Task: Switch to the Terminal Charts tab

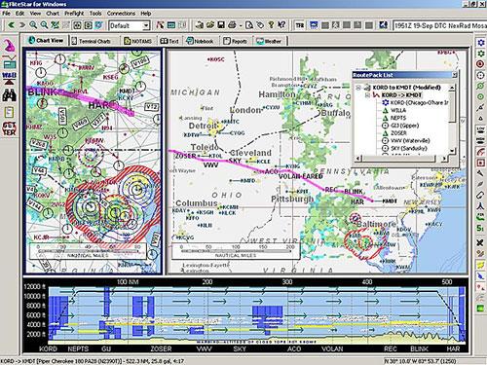Action: [92, 41]
